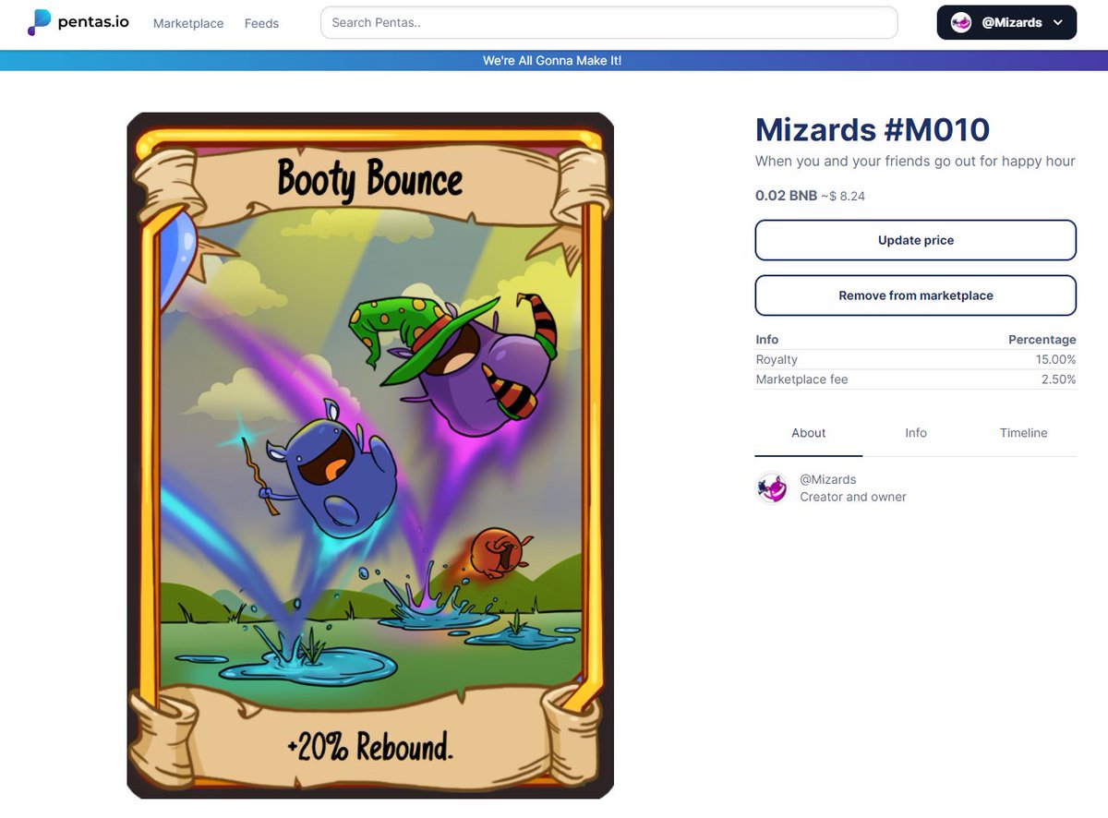Click Remove from marketplace button
The width and height of the screenshot is (1108, 818).
[916, 295]
